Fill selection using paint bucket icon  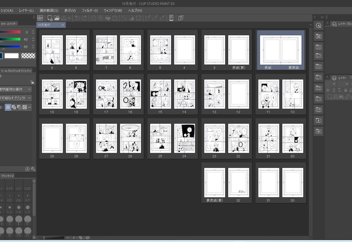pyautogui.click(x=108, y=18)
